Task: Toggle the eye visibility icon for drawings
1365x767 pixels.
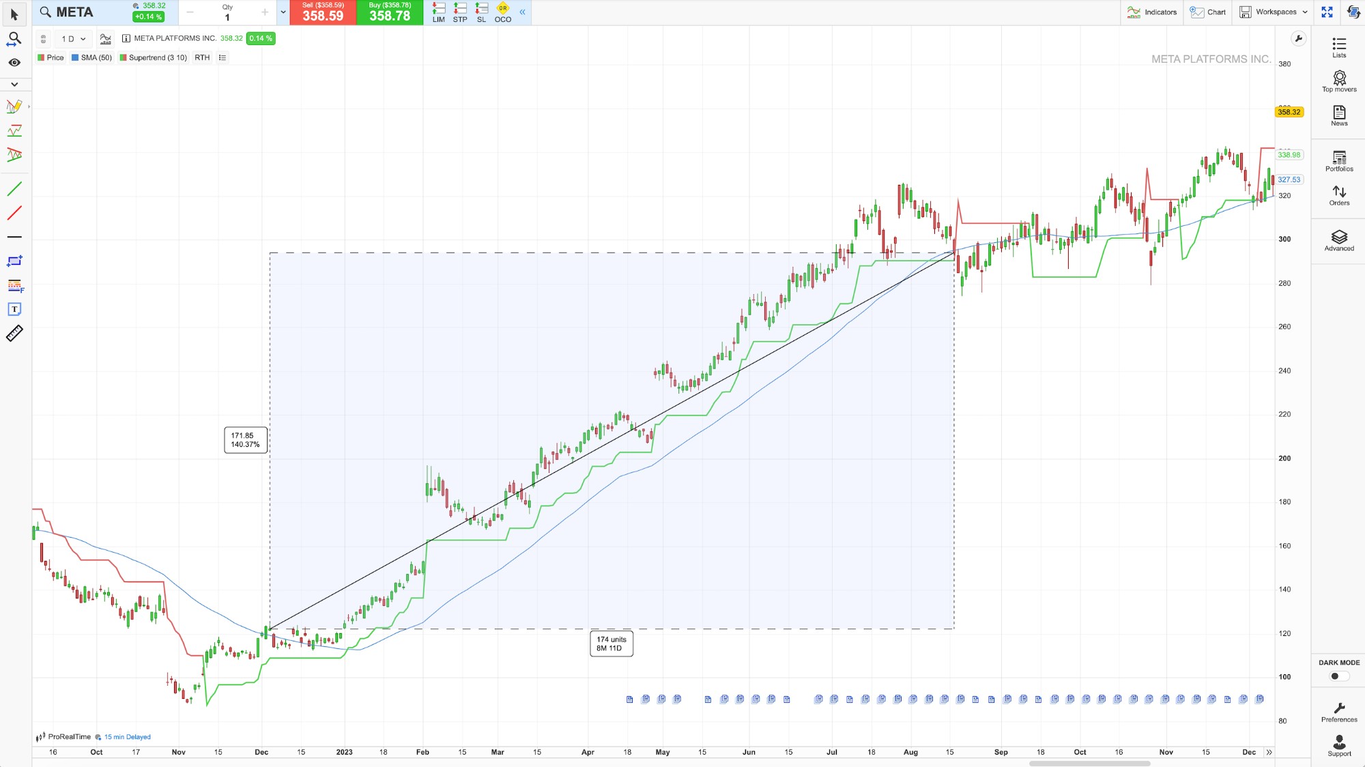Action: coord(14,63)
